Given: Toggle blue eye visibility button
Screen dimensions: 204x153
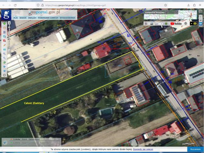Looking at the screenshot, I should (x=201, y=24).
